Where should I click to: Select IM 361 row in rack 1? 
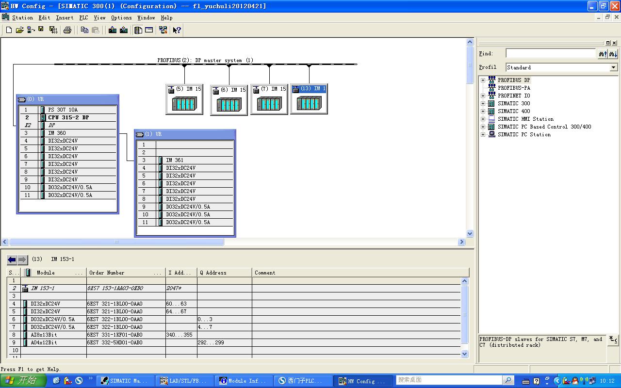(185, 160)
